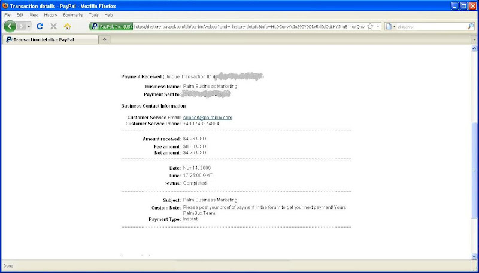Open the back/forward history dropdown arrow

pyautogui.click(x=29, y=26)
